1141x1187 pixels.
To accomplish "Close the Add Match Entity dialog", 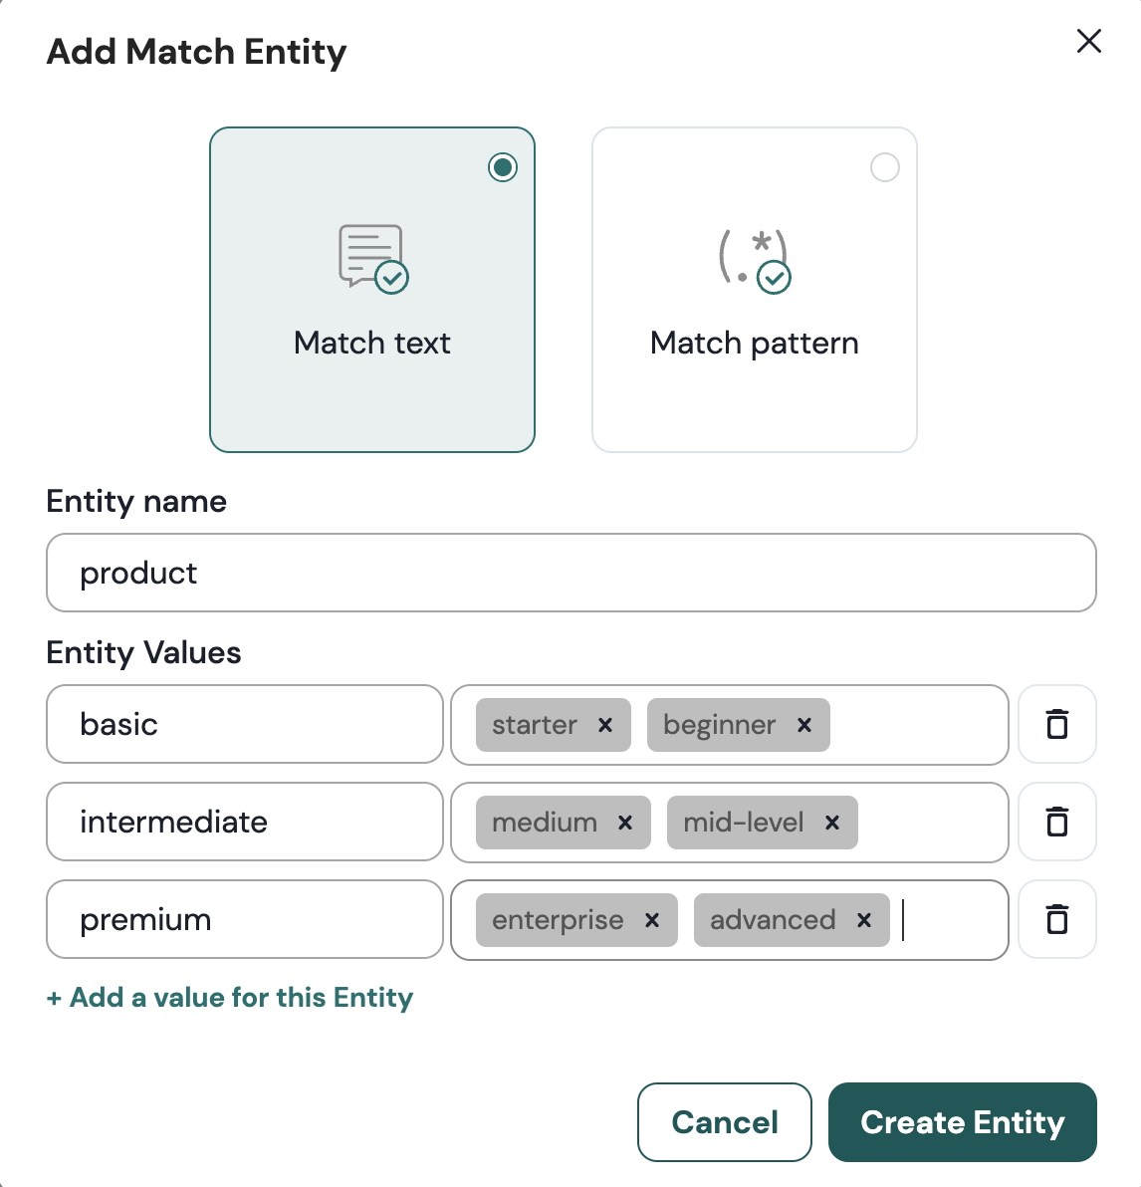I will click(x=1088, y=42).
